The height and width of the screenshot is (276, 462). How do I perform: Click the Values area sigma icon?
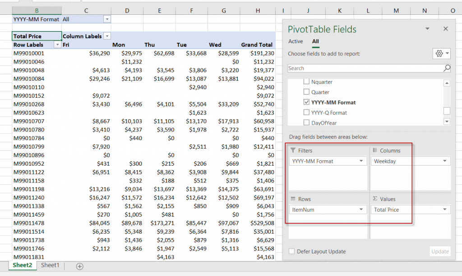tap(374, 199)
